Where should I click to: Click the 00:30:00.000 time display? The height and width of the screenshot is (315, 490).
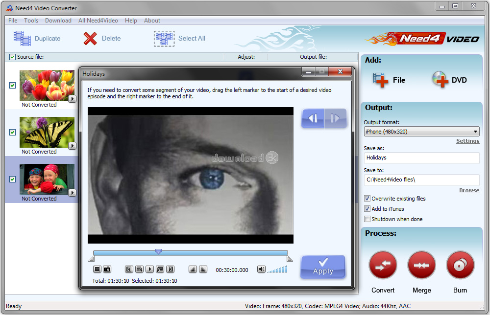click(232, 270)
